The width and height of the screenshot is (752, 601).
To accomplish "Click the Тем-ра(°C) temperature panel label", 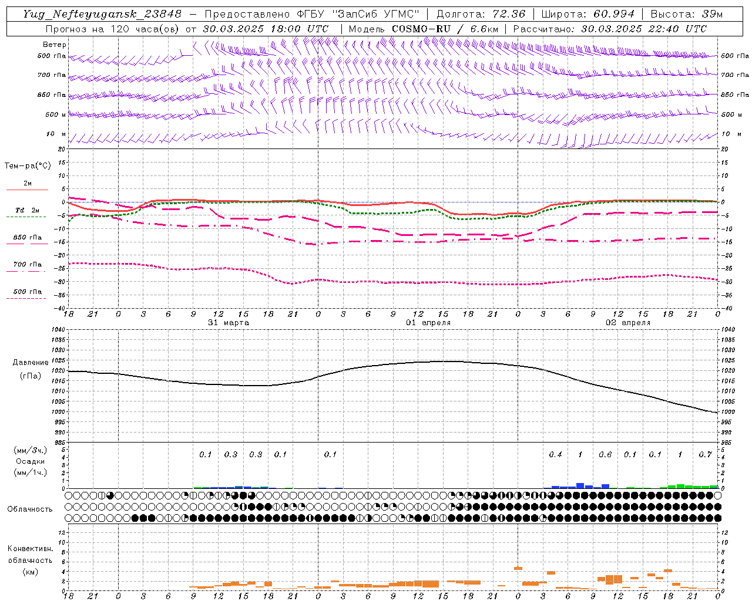I will [28, 166].
